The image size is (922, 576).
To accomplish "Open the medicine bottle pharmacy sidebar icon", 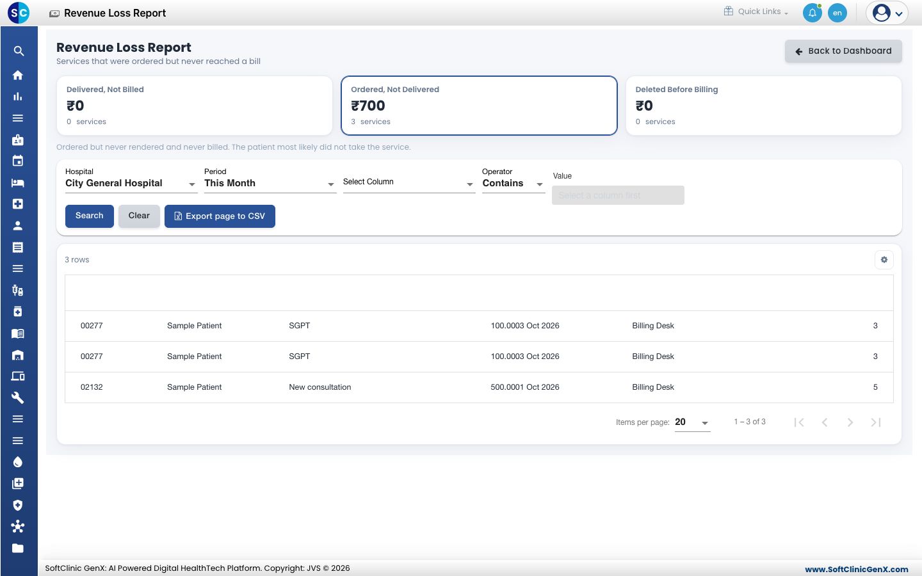I will click(18, 312).
